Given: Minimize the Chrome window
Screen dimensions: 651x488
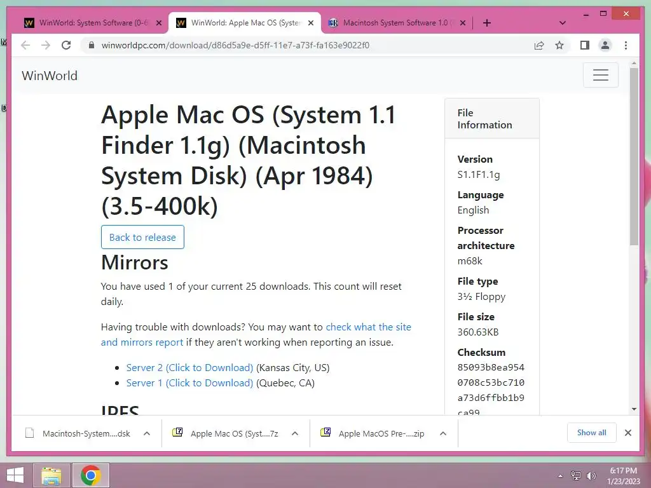Looking at the screenshot, I should coord(586,14).
